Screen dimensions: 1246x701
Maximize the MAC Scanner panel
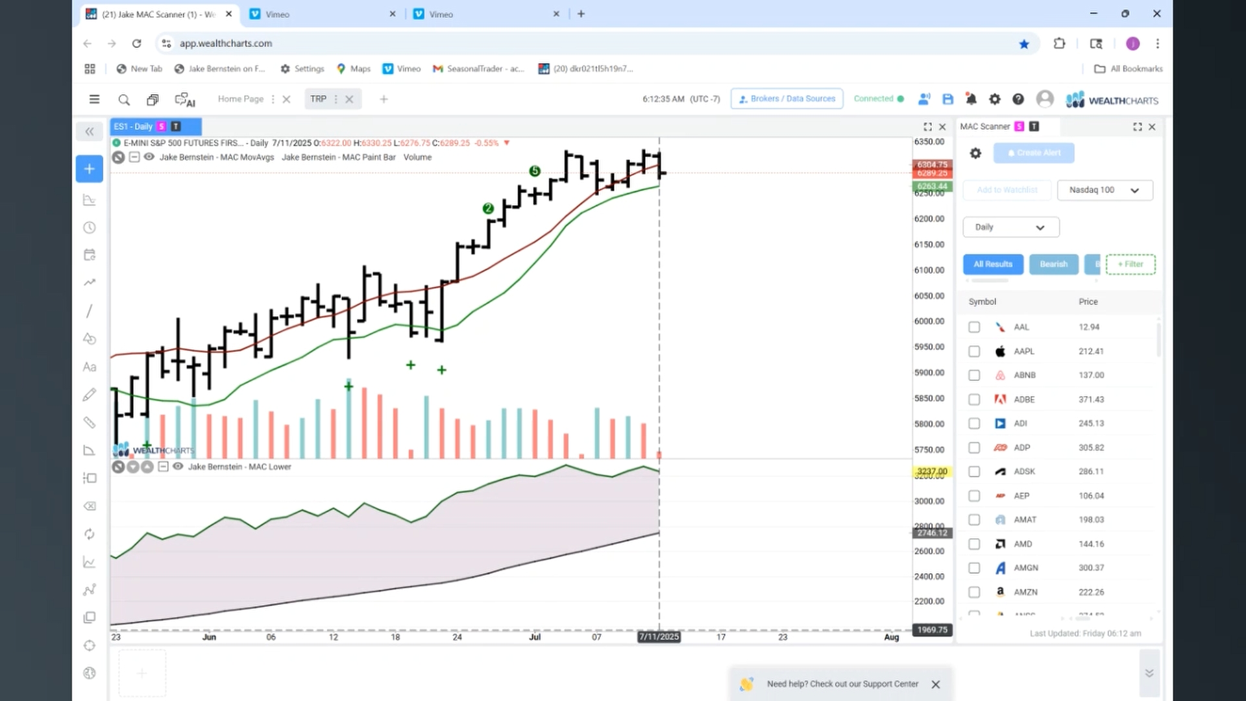click(x=1137, y=127)
